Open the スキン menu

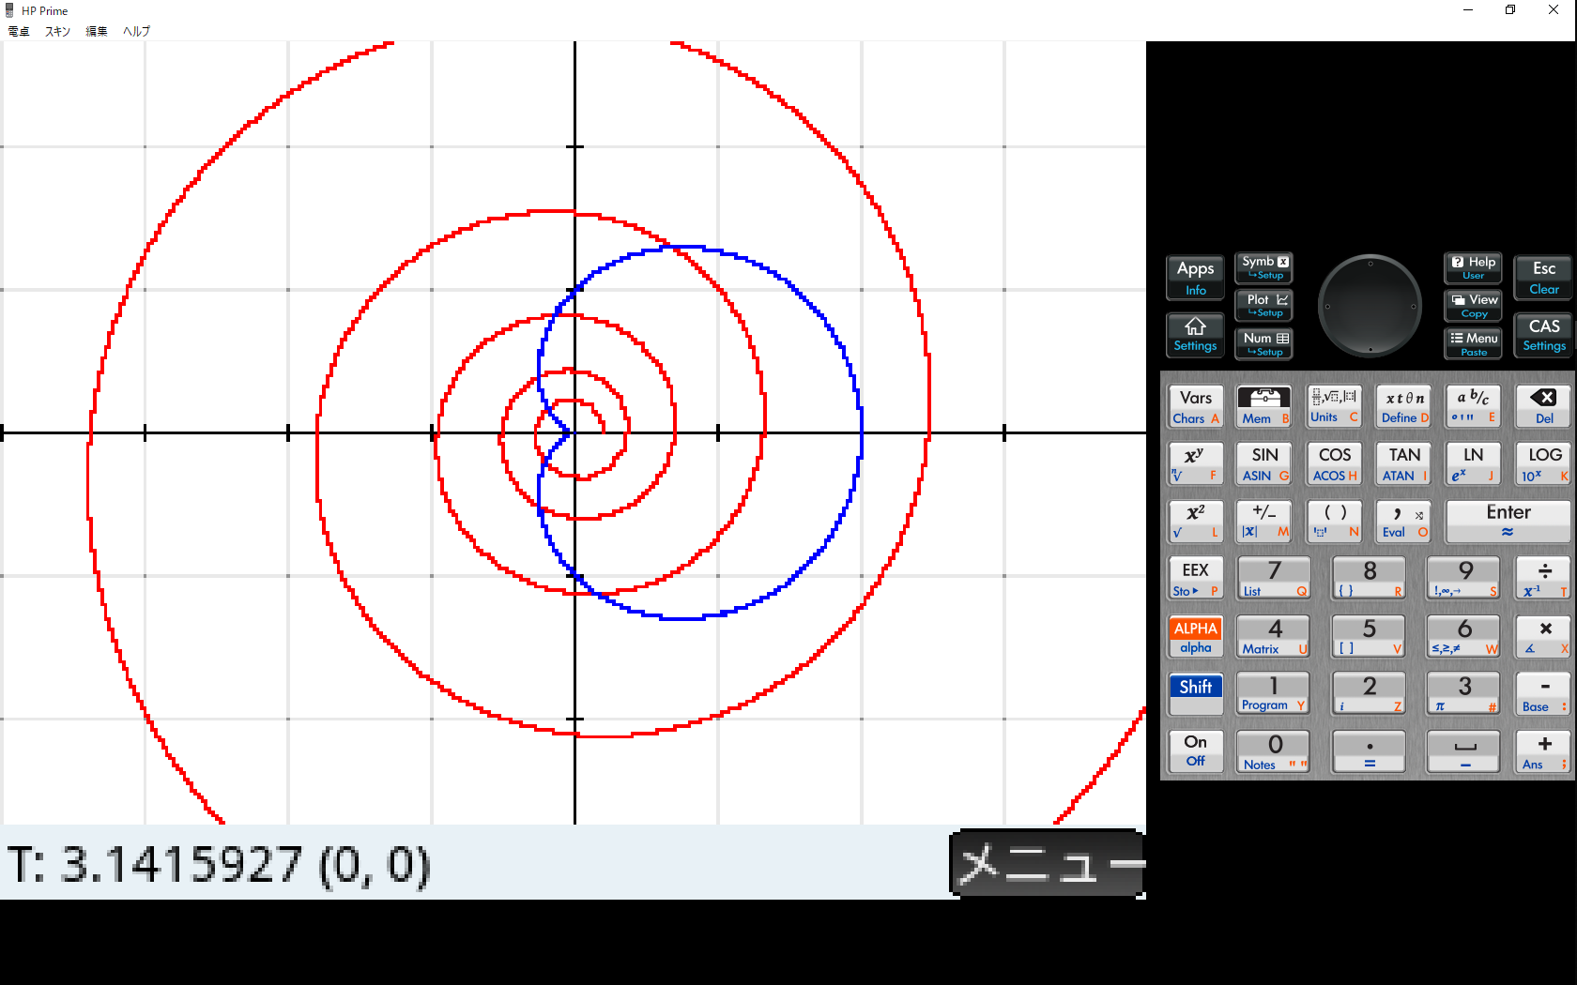57,31
